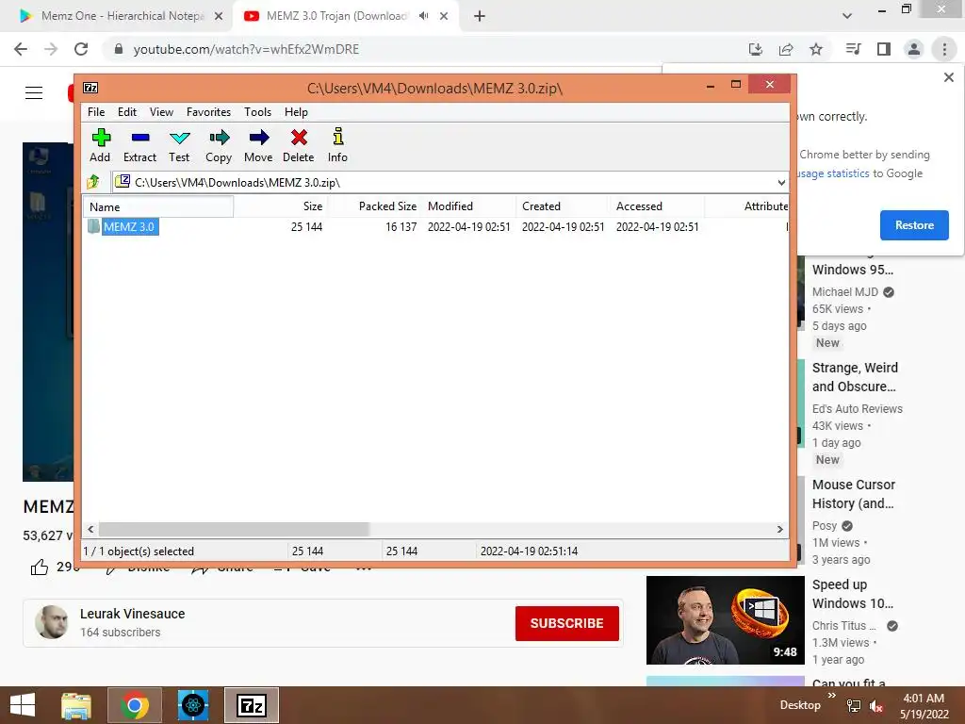Viewport: 965px width, 724px height.
Task: Expand the 7-Zip address path dropdown
Action: click(x=781, y=182)
